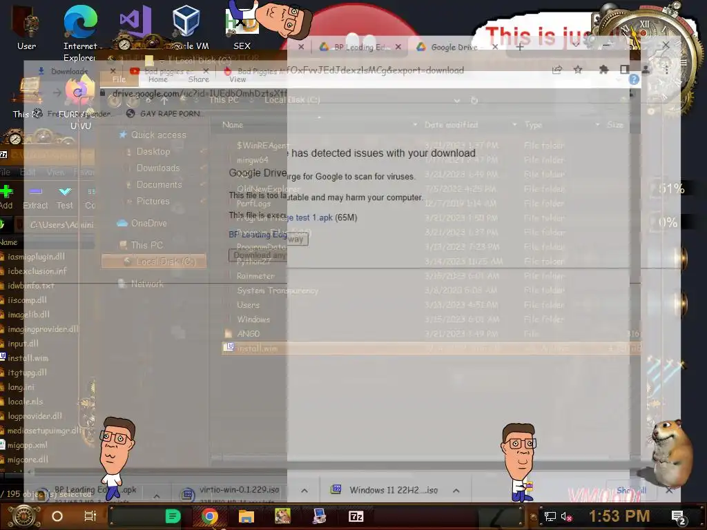Open the steampunk Start button
The height and width of the screenshot is (530, 707).
pyautogui.click(x=24, y=516)
